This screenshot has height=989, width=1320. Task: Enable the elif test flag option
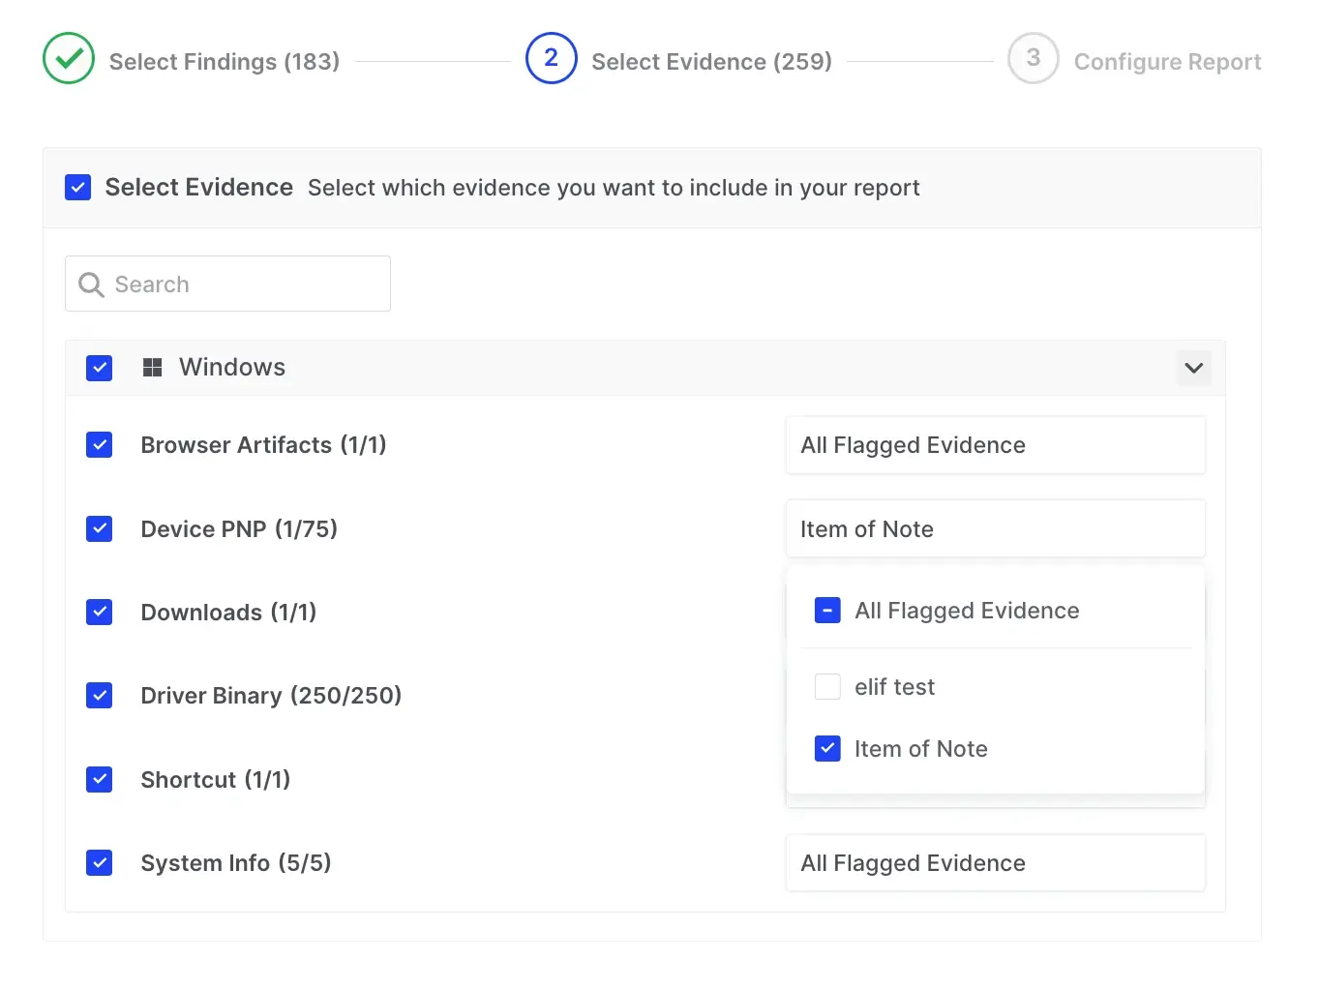point(827,687)
